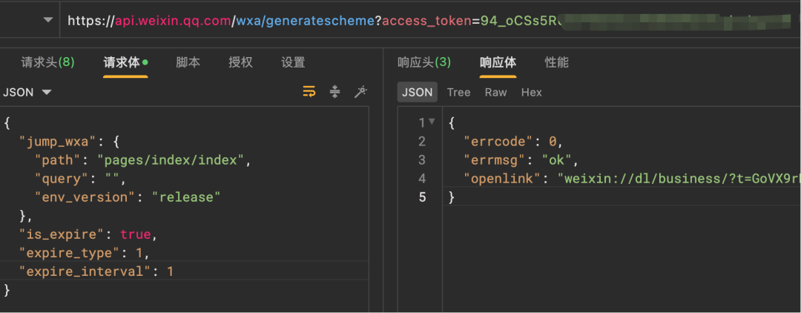
Task: Switch response view to Tree
Action: [x=458, y=92]
